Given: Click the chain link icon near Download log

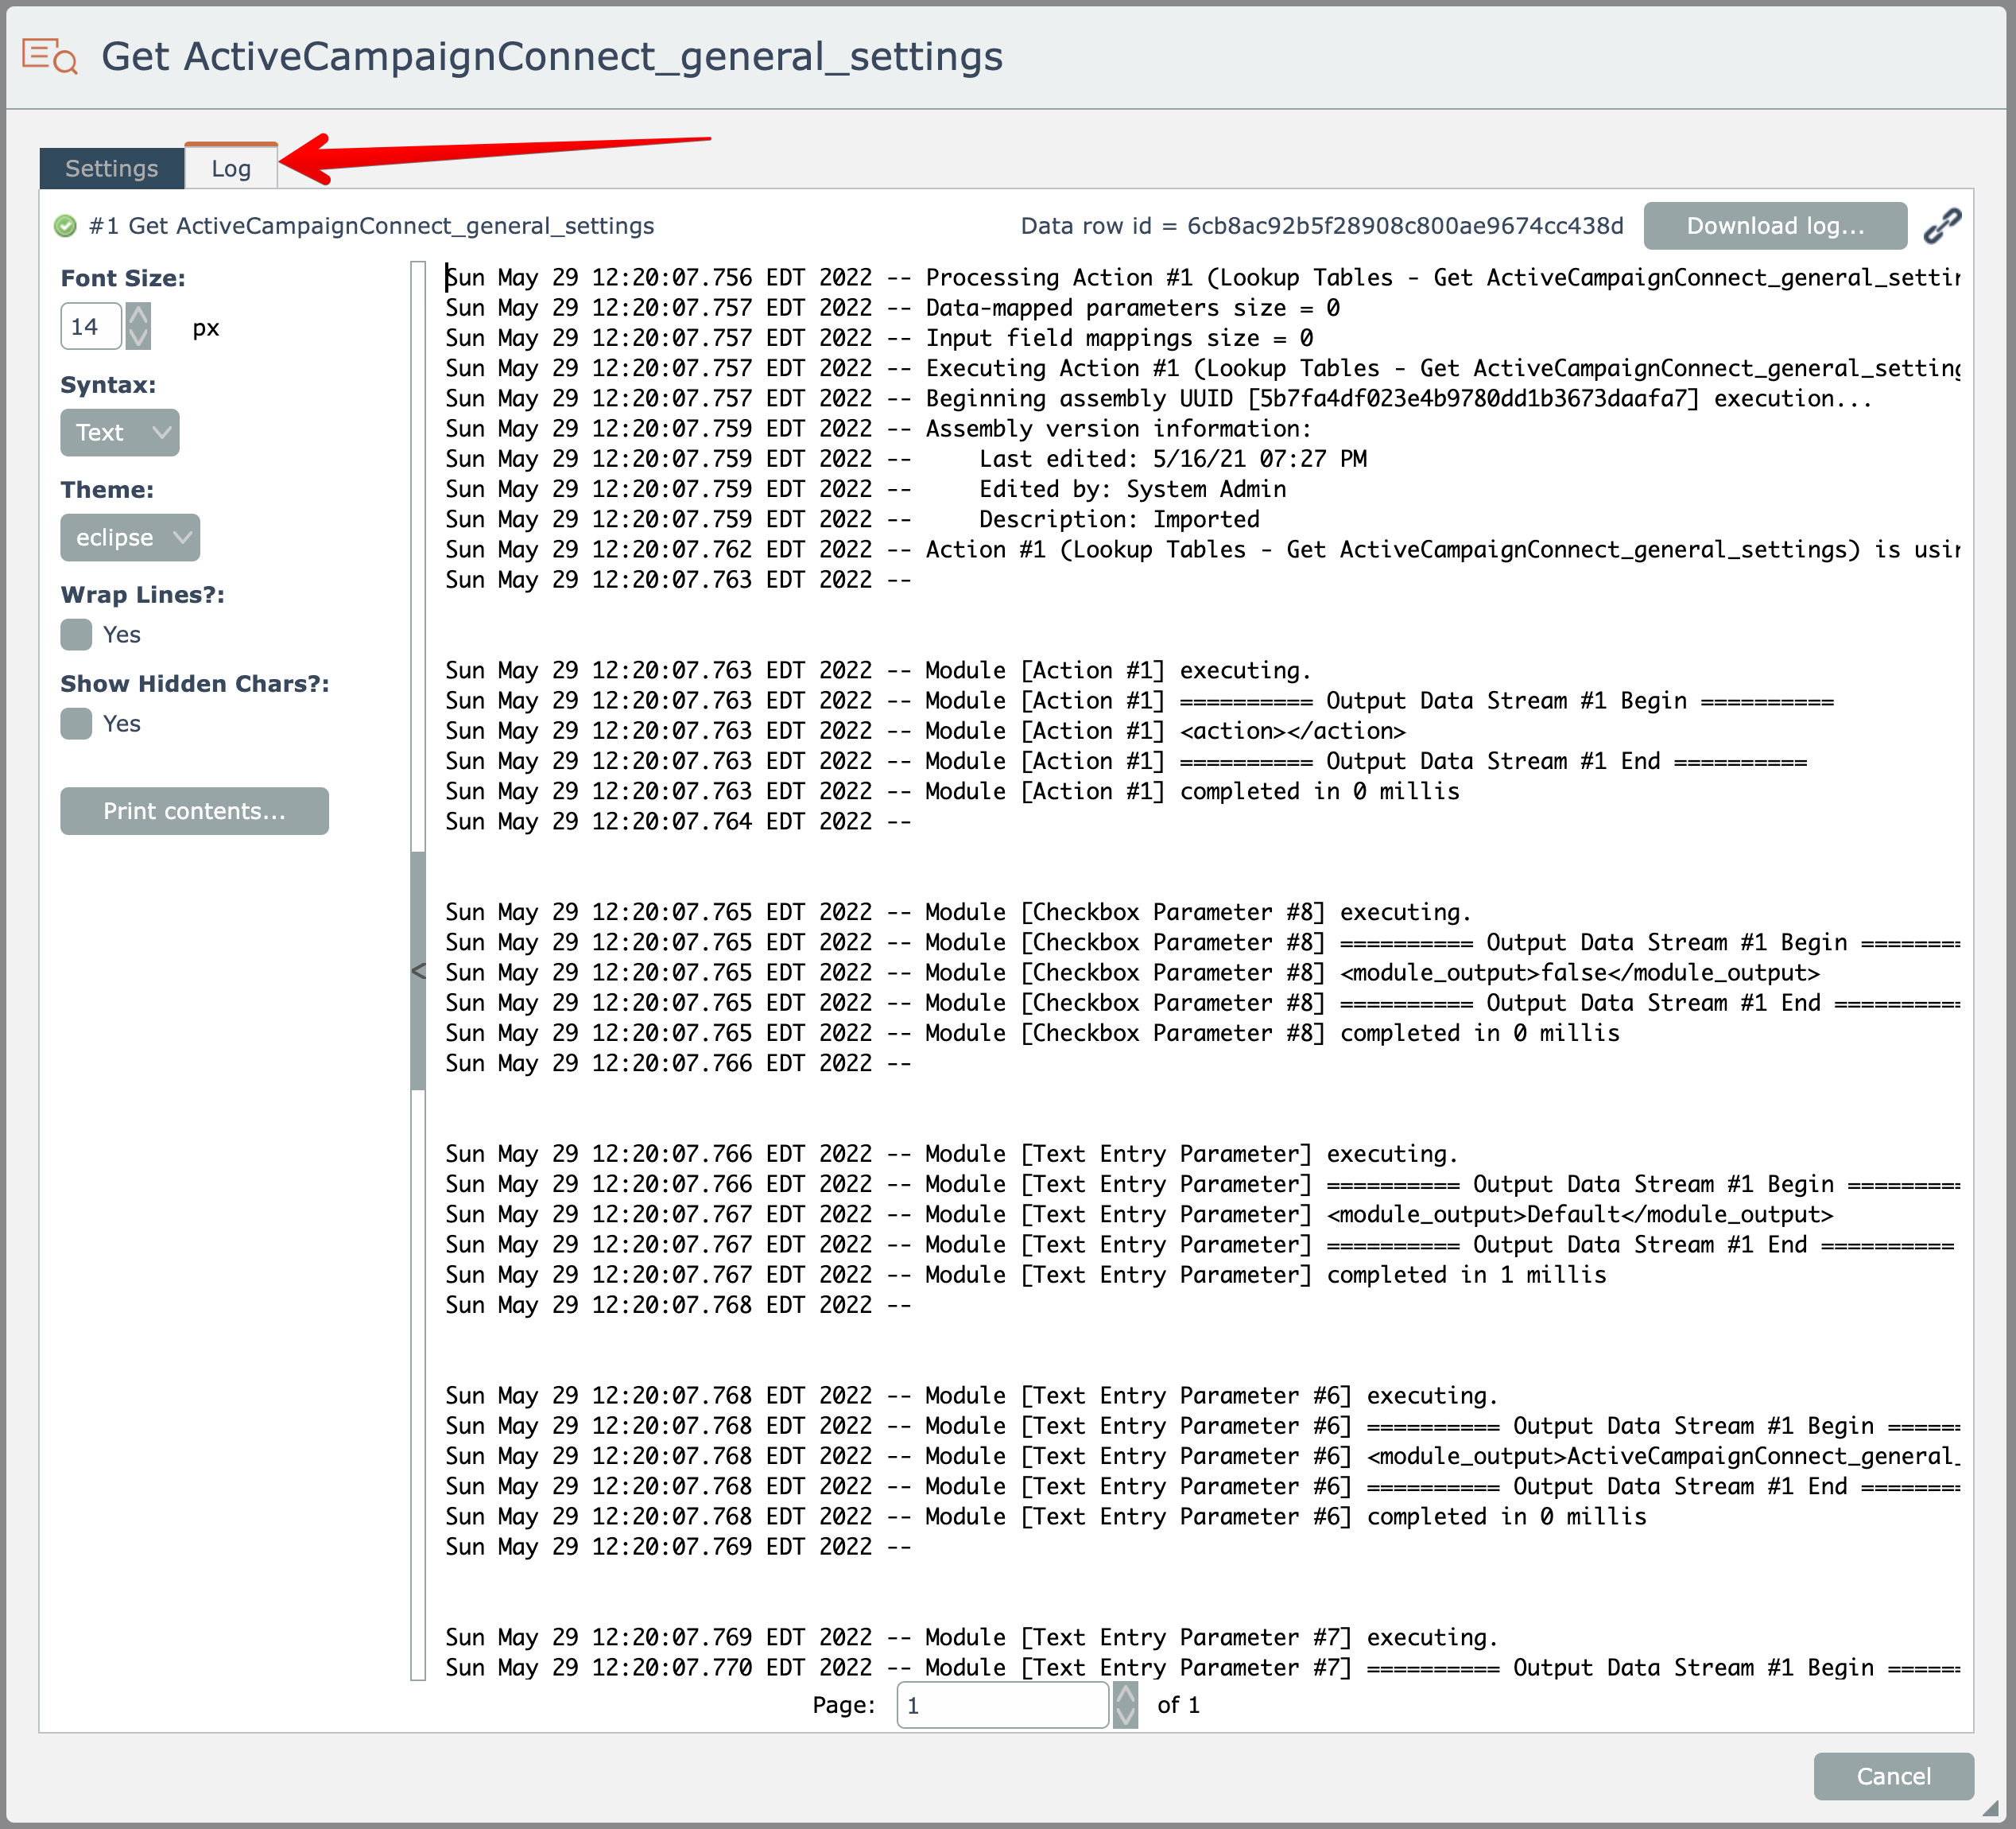Looking at the screenshot, I should point(1942,226).
